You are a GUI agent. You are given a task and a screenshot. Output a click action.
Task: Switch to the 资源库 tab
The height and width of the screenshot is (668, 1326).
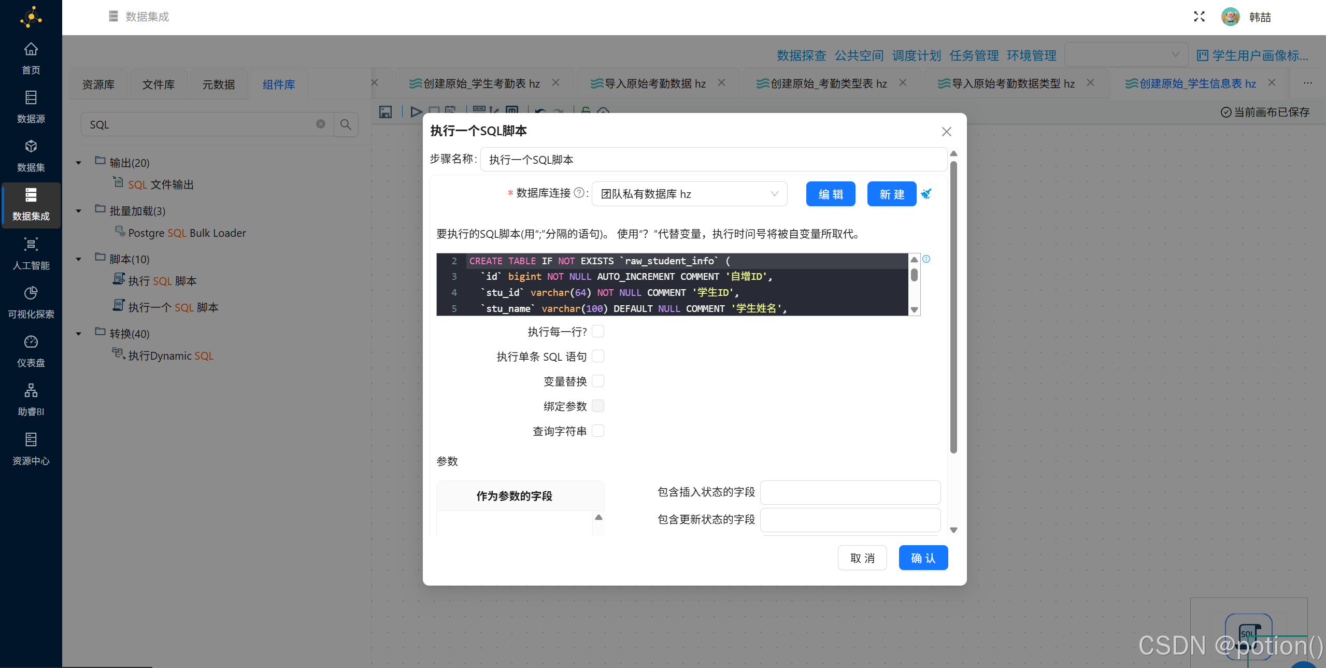pos(98,84)
